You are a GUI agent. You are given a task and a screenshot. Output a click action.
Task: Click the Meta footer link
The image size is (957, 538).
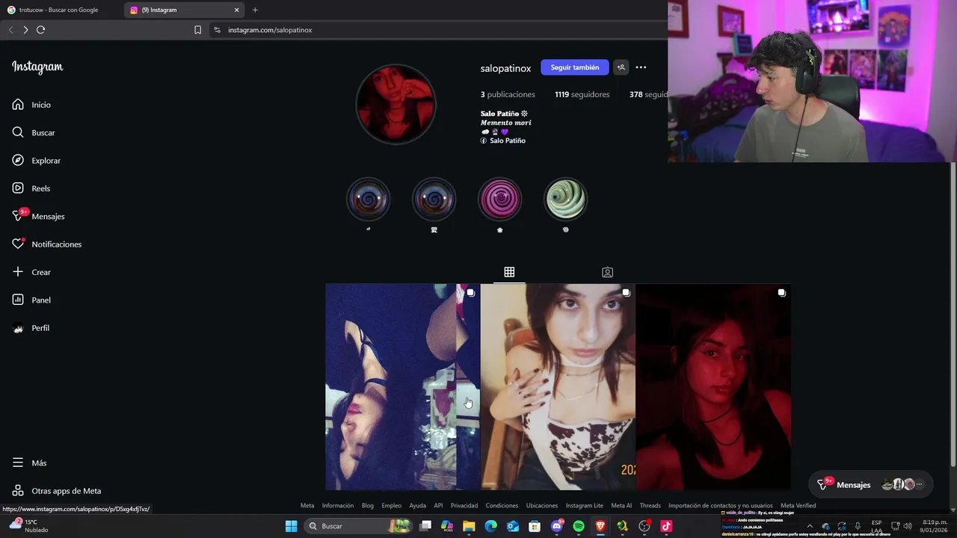pyautogui.click(x=307, y=506)
